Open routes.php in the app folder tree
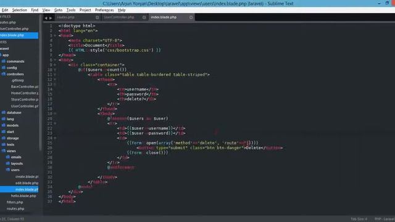 pos(15,208)
